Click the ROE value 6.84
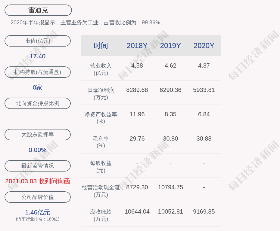 [204, 114]
